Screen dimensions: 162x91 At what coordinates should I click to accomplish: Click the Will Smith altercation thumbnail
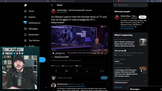pyautogui.click(x=143, y=70)
